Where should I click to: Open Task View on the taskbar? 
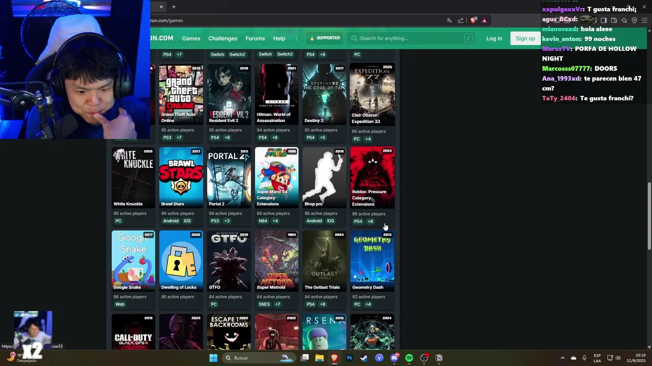(x=305, y=358)
